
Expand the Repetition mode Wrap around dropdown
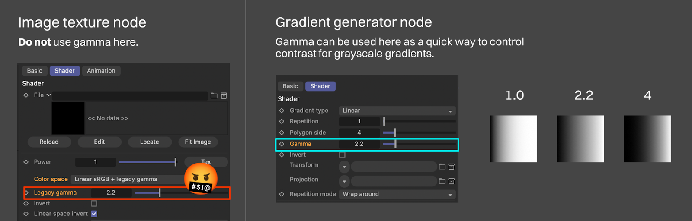[x=397, y=194]
